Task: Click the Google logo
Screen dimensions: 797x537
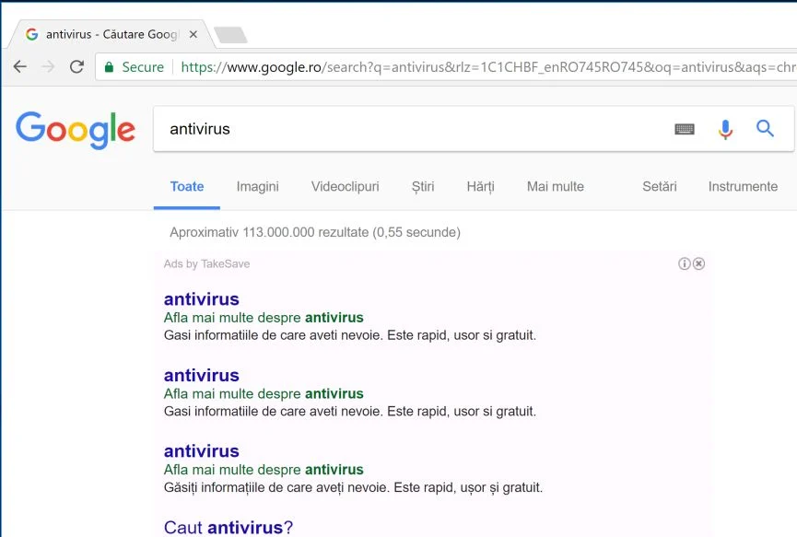Action: coord(76,130)
